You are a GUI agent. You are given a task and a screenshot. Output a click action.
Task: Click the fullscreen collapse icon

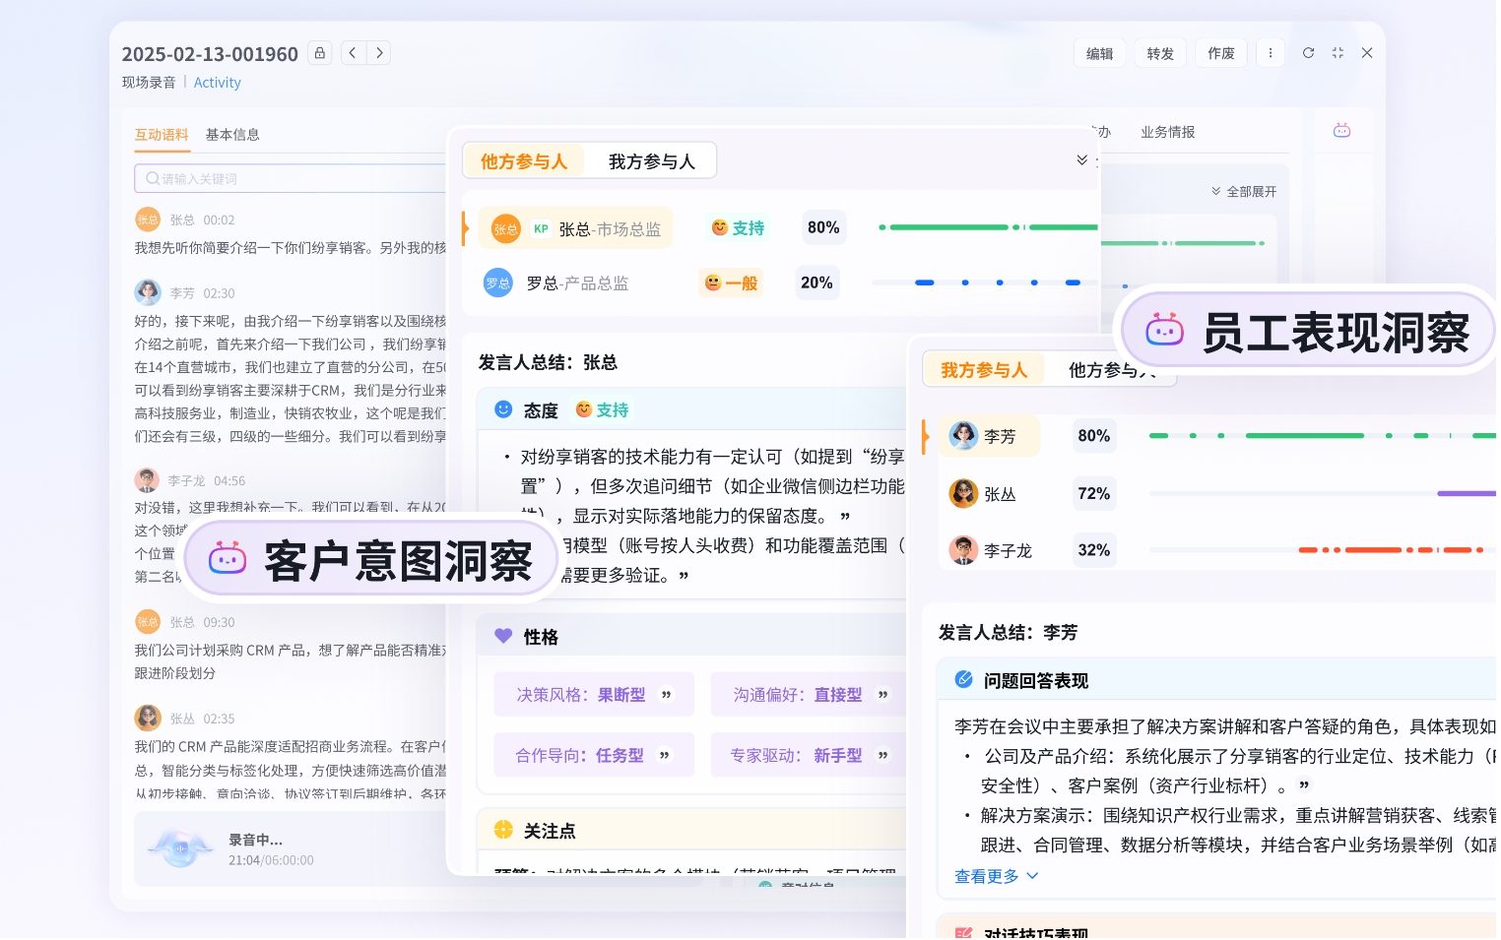tap(1338, 53)
